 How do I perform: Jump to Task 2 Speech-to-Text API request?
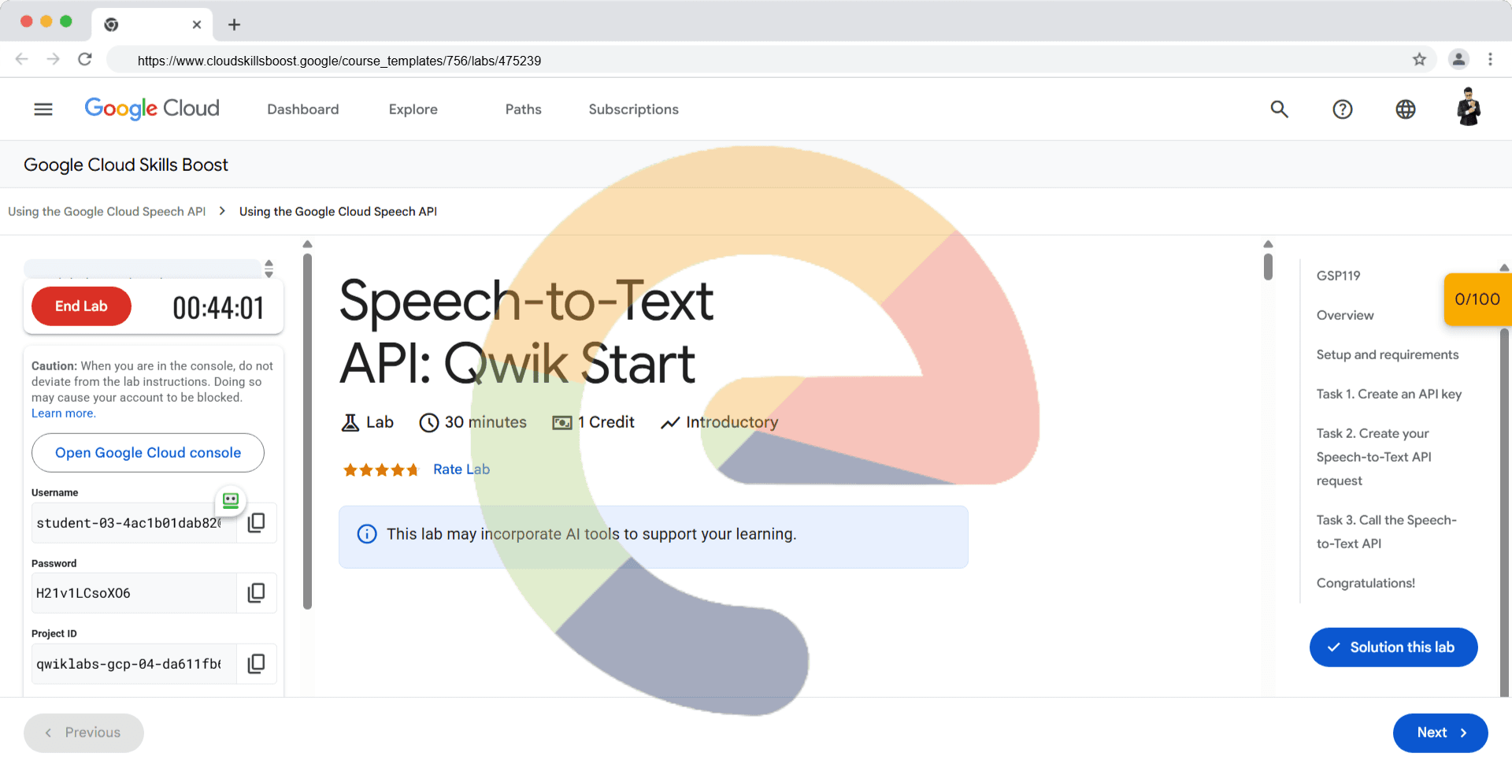click(1374, 457)
